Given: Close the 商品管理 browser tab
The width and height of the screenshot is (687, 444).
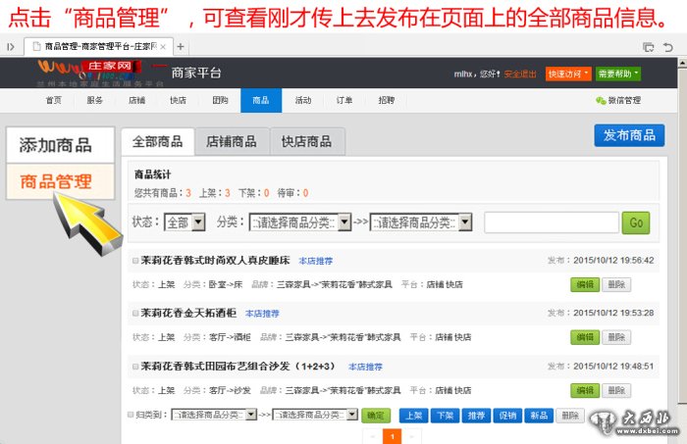Looking at the screenshot, I should pyautogui.click(x=166, y=46).
